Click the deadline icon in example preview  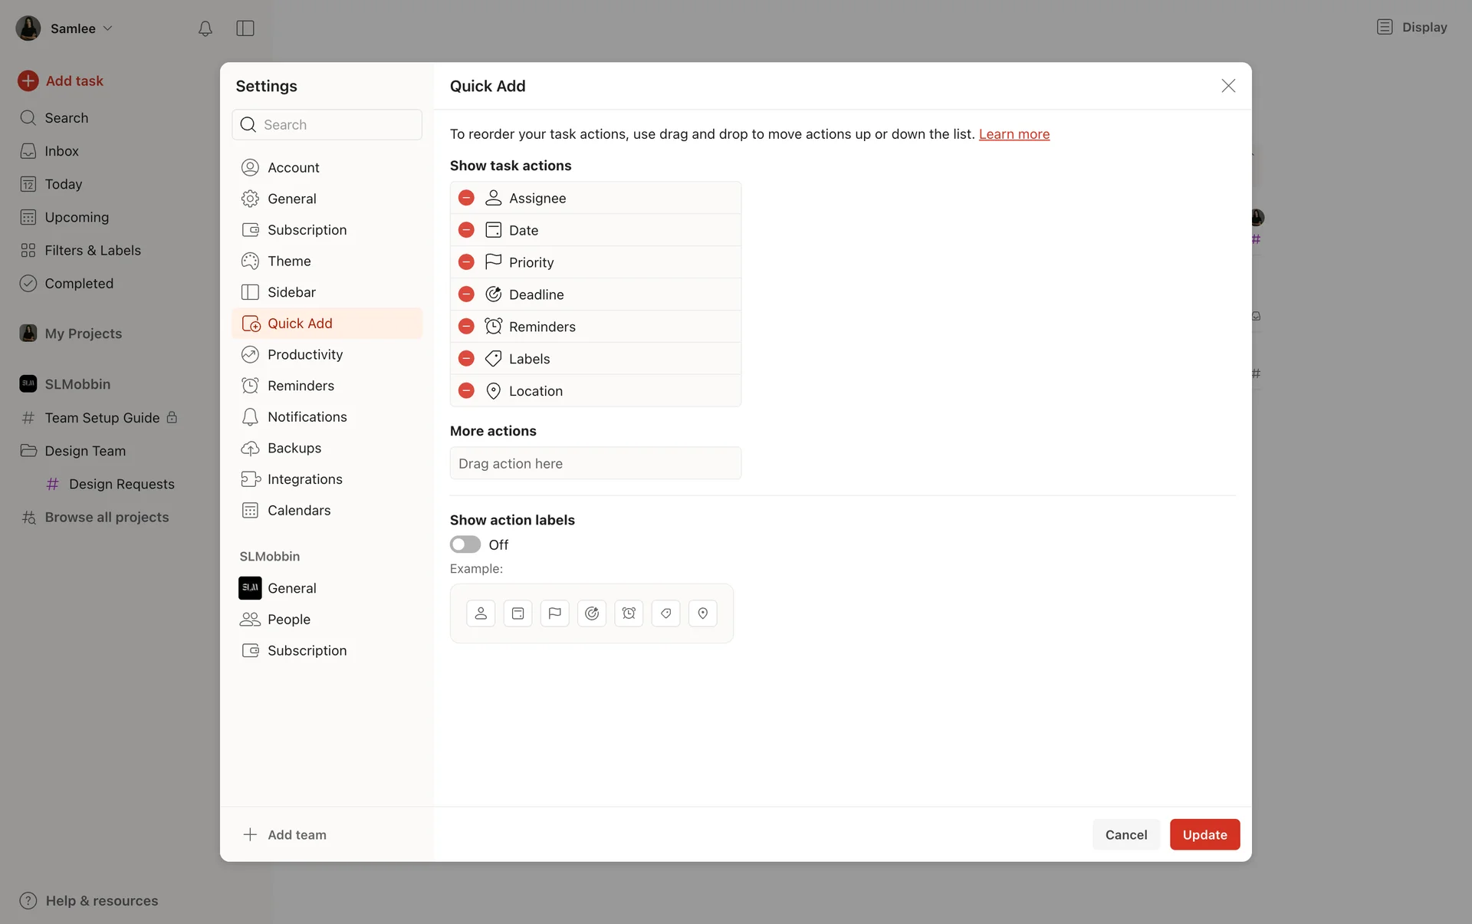591,613
